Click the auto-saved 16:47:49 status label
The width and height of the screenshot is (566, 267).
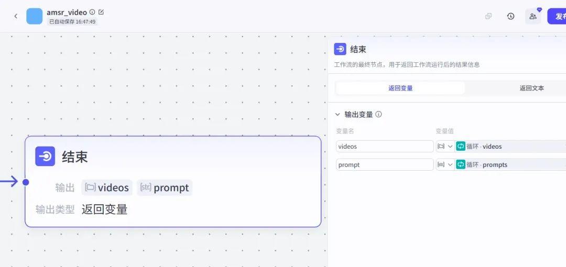72,21
